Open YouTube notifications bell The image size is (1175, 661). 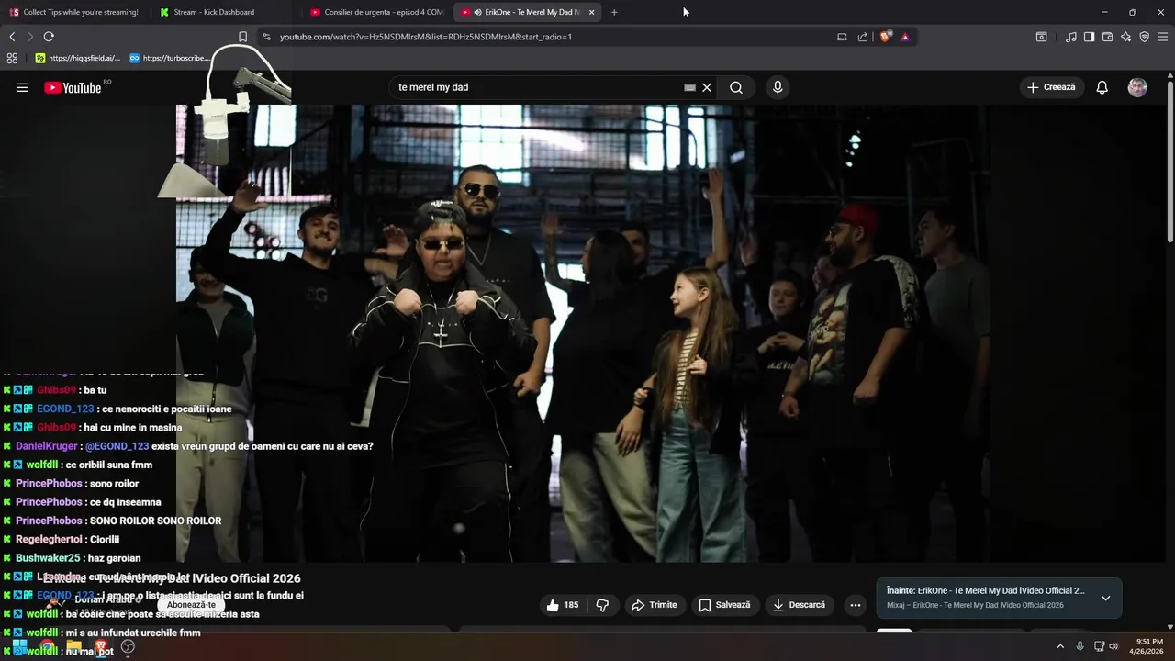click(x=1102, y=87)
